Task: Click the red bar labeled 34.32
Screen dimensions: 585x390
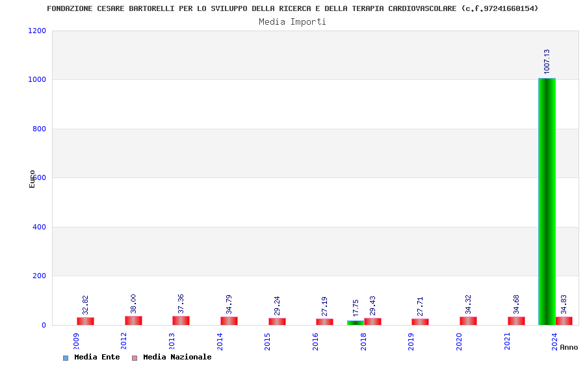Action: point(468,321)
